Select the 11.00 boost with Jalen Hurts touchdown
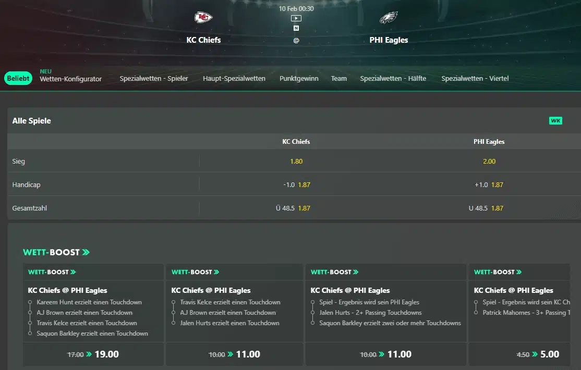 (234, 354)
